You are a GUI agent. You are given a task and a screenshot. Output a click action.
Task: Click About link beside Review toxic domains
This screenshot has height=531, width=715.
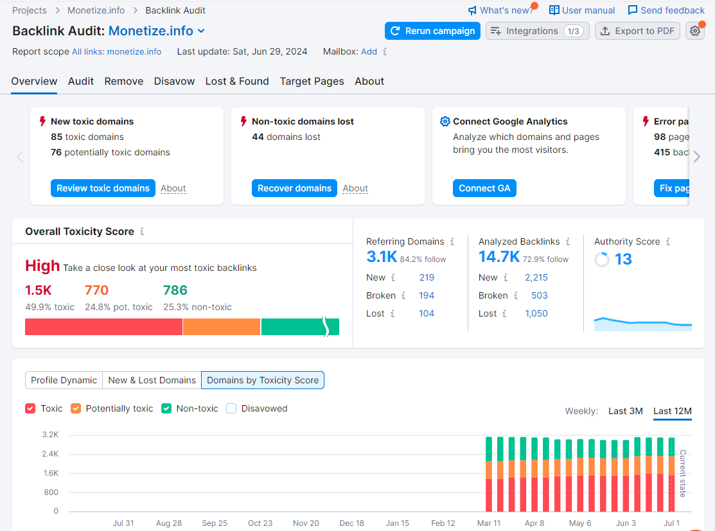pos(173,188)
